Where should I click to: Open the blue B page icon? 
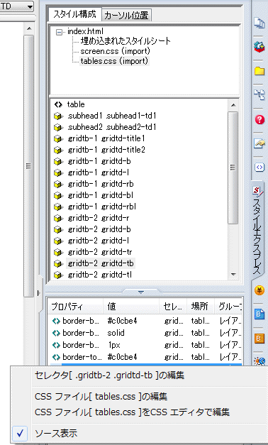pyautogui.click(x=259, y=314)
